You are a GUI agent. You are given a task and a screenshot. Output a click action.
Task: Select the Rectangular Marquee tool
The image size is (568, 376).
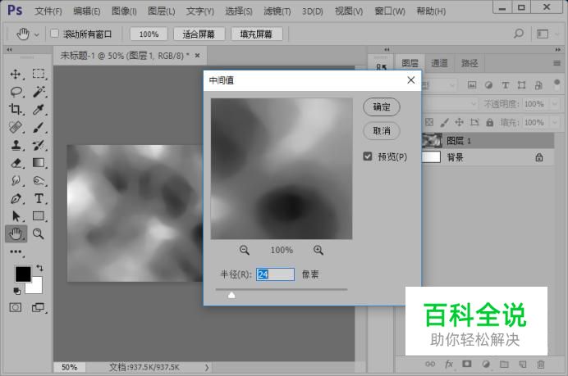[x=39, y=74]
